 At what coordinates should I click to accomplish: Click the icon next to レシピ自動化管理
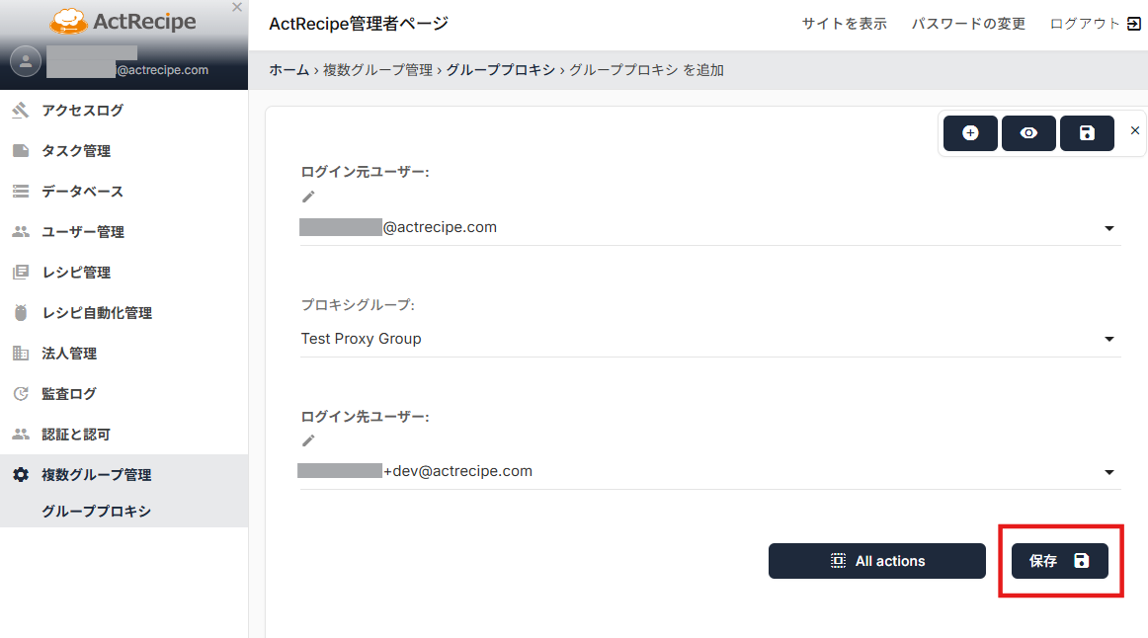(x=21, y=313)
